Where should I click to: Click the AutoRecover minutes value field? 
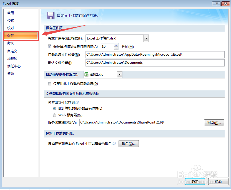(107, 46)
